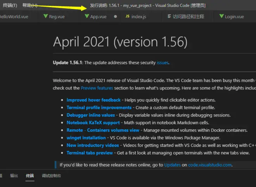256x187 pixels.
Task: Switch to the index.js tab
Action: pyautogui.click(x=138, y=17)
